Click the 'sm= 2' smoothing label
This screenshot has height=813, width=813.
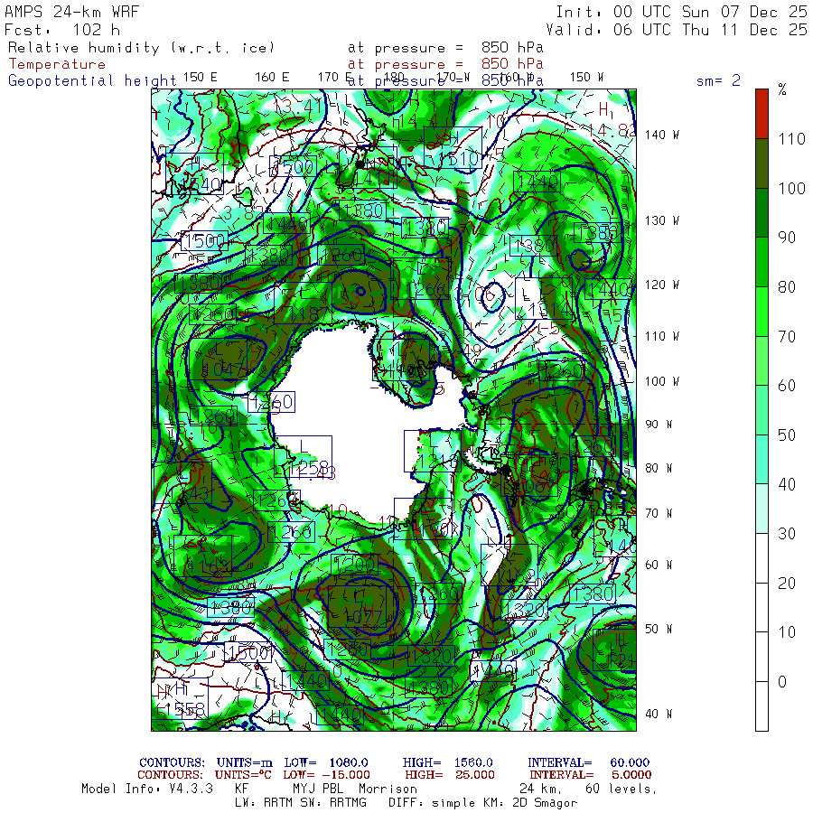(x=718, y=80)
